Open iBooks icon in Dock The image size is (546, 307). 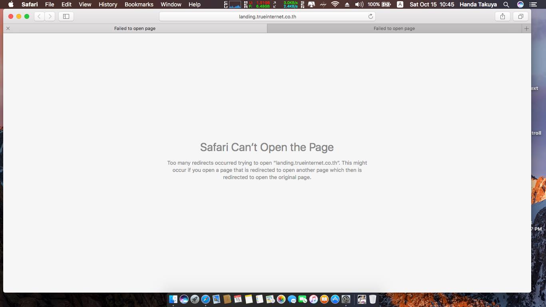(x=324, y=299)
